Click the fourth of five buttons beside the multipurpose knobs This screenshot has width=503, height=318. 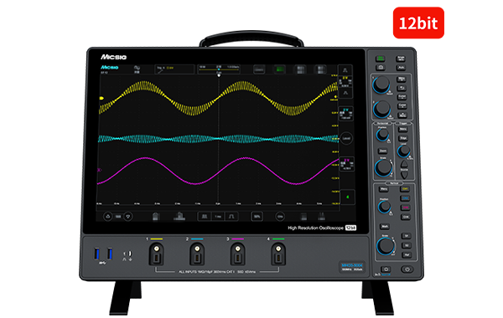[402, 105]
